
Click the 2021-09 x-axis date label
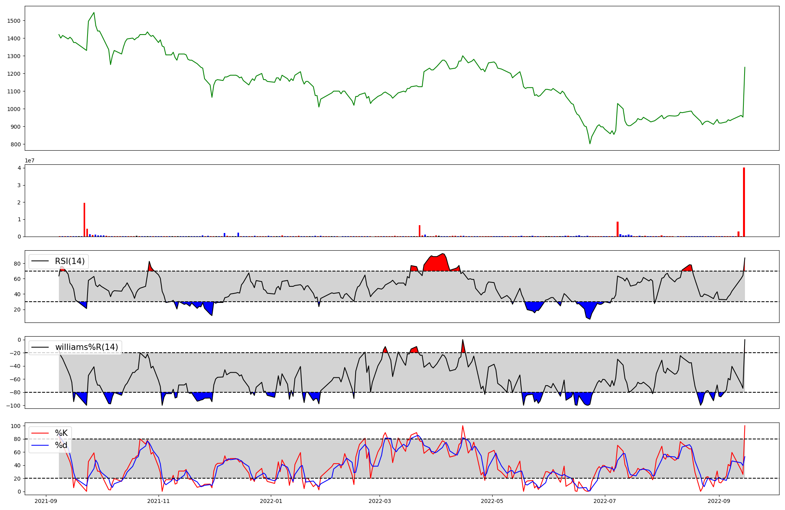coord(46,501)
